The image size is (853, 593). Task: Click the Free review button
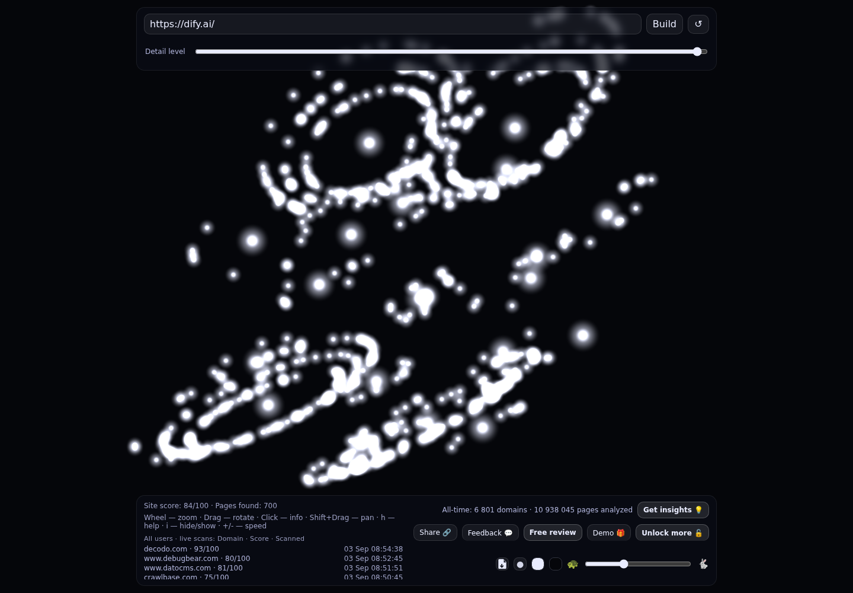point(553,533)
